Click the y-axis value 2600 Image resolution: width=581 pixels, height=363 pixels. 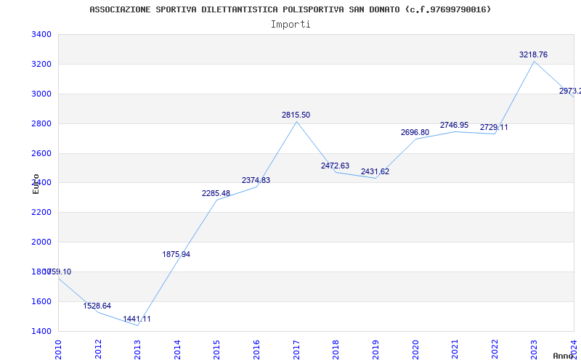(x=41, y=153)
